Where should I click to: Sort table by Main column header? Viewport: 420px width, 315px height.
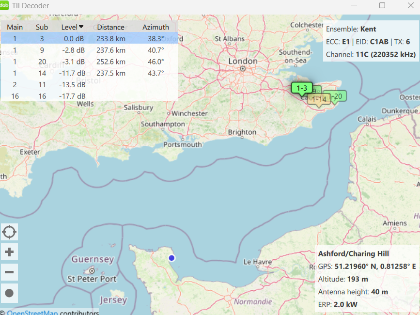[x=15, y=27]
